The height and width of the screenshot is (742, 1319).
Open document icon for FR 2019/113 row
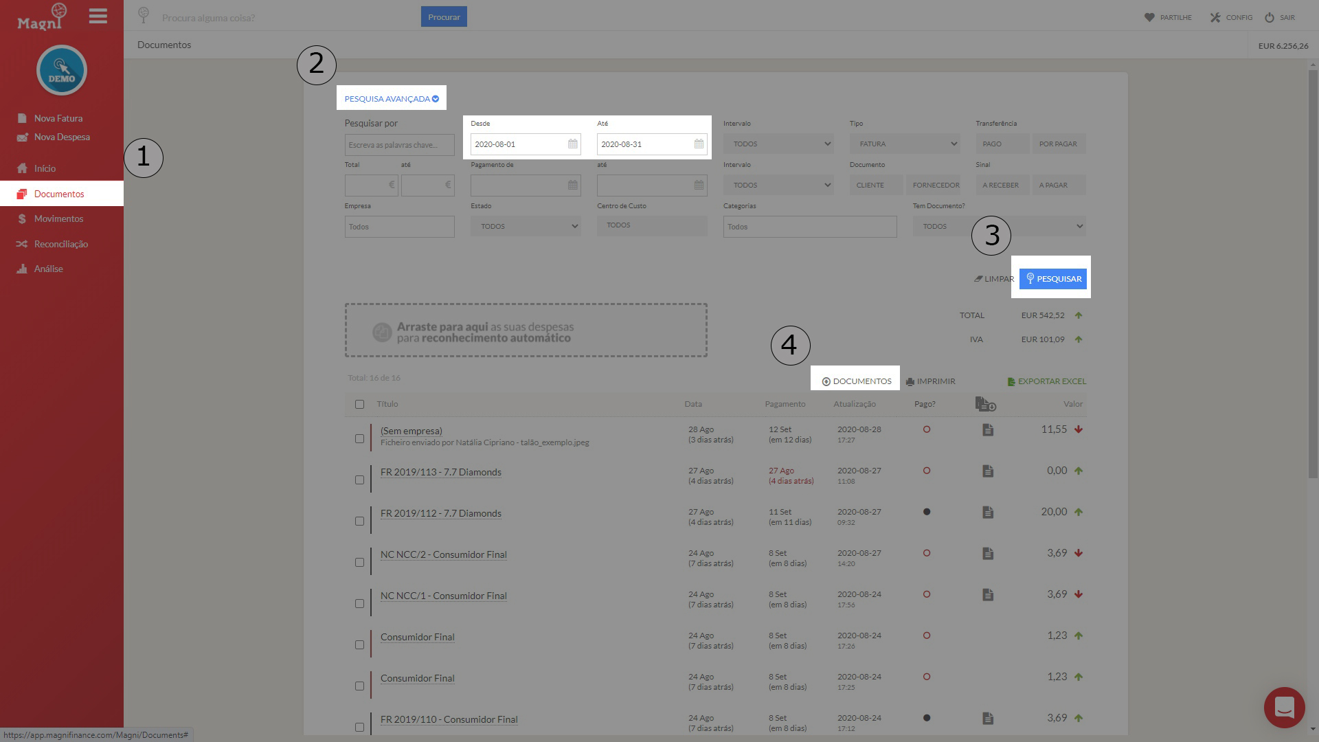(x=988, y=471)
